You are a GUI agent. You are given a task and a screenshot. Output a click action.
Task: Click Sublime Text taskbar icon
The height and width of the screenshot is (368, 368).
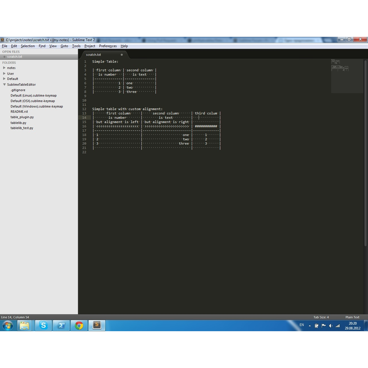[x=97, y=325]
